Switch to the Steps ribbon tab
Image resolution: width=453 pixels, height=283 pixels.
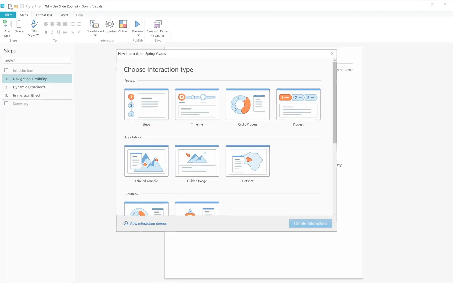(x=24, y=15)
